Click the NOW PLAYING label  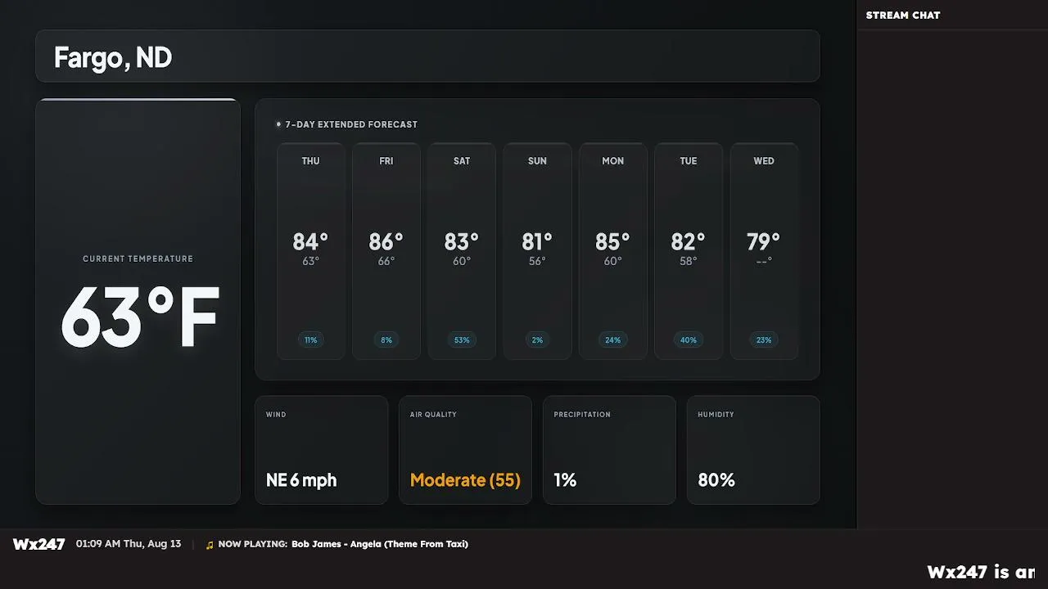(x=253, y=544)
